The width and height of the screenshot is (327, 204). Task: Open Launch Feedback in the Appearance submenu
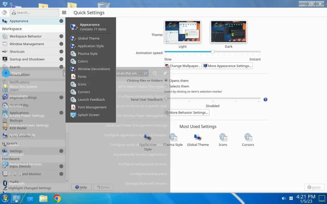[x=91, y=99]
